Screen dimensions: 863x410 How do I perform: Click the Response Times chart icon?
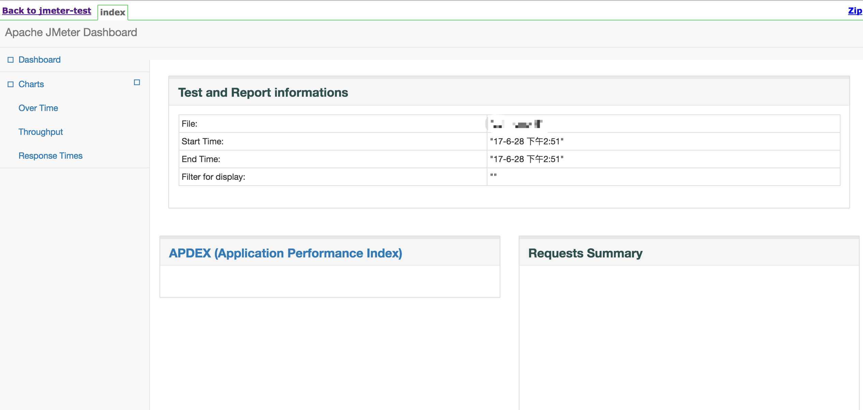tap(51, 155)
